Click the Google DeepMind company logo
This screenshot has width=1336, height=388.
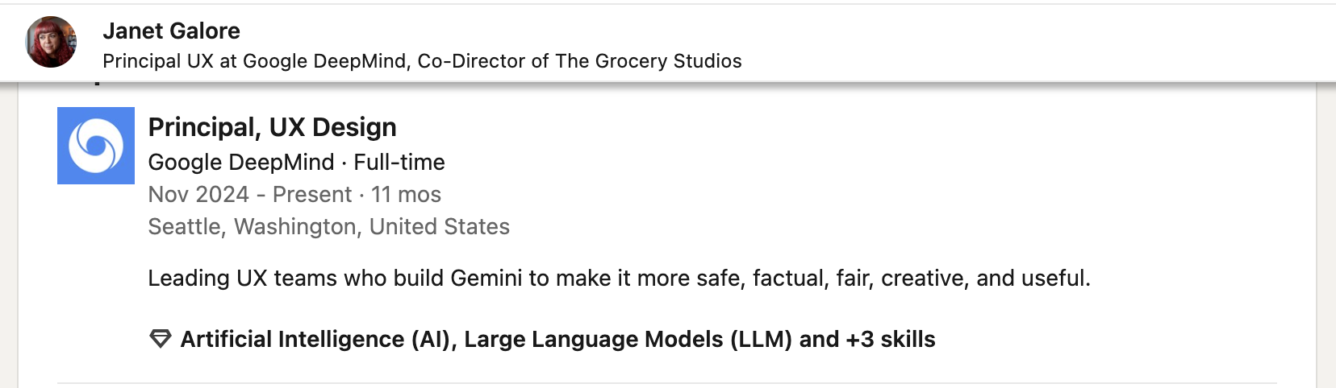pos(96,146)
